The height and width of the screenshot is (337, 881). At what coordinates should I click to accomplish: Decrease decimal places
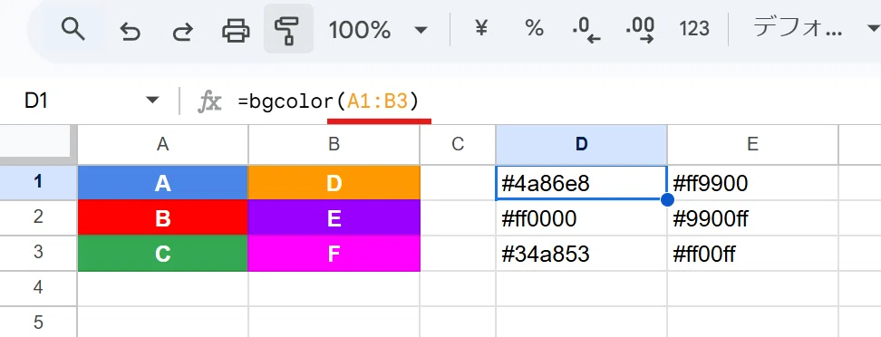tap(586, 30)
